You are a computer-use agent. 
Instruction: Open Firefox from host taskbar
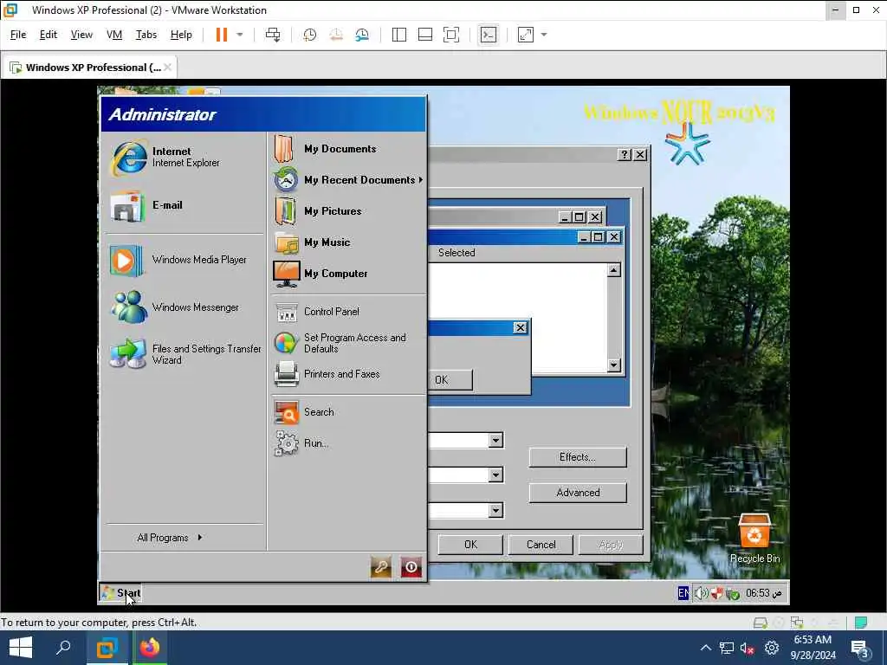[150, 648]
